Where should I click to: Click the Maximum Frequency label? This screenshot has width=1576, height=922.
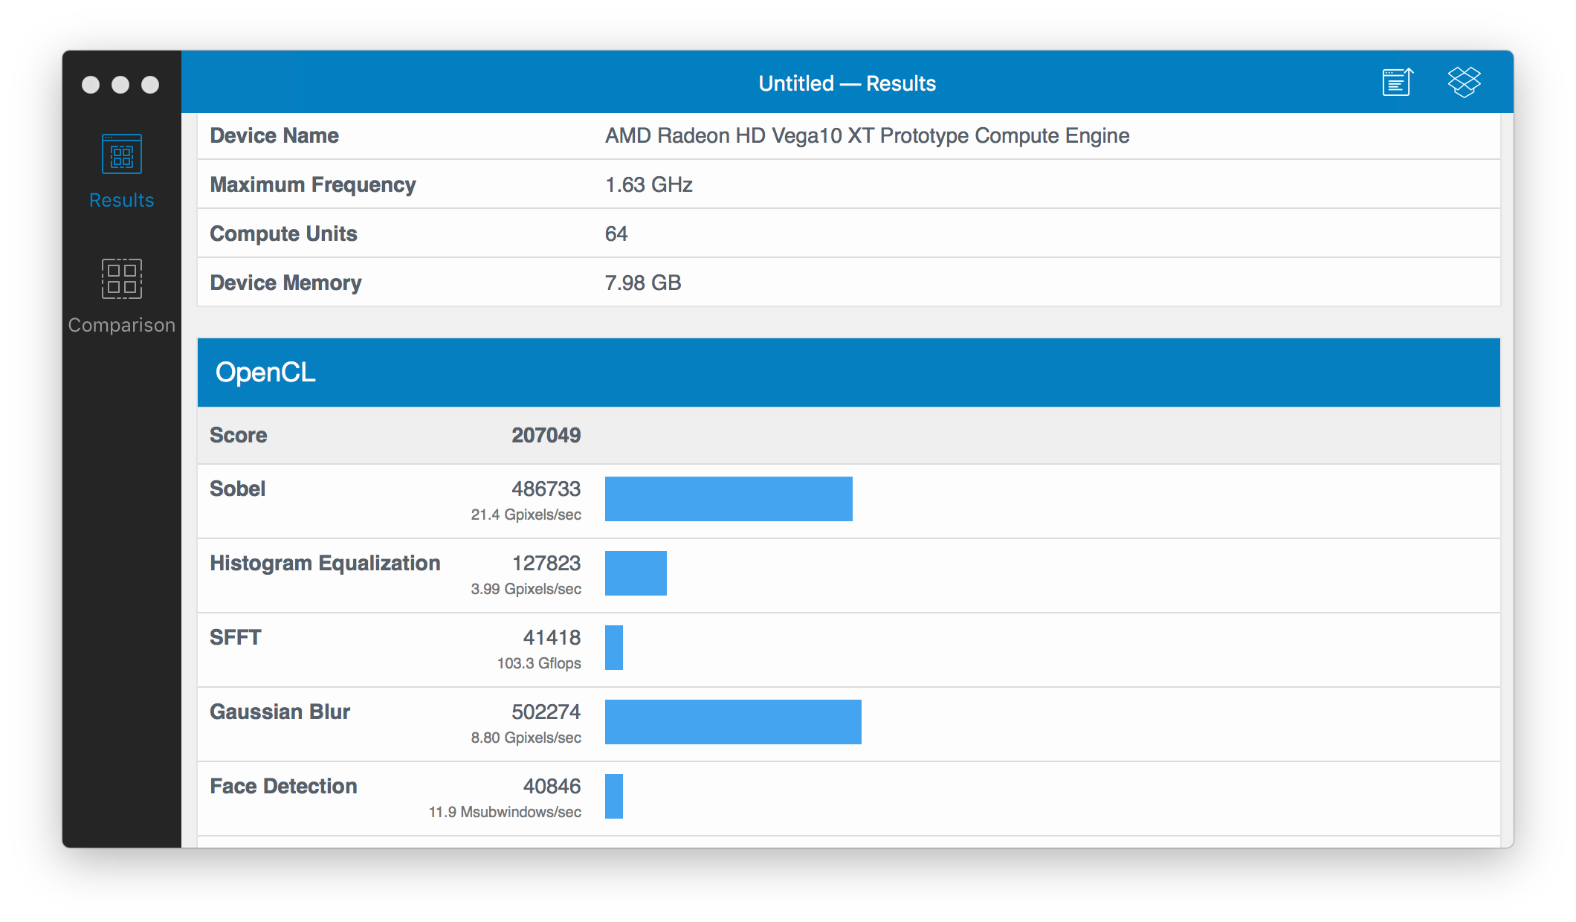[313, 184]
